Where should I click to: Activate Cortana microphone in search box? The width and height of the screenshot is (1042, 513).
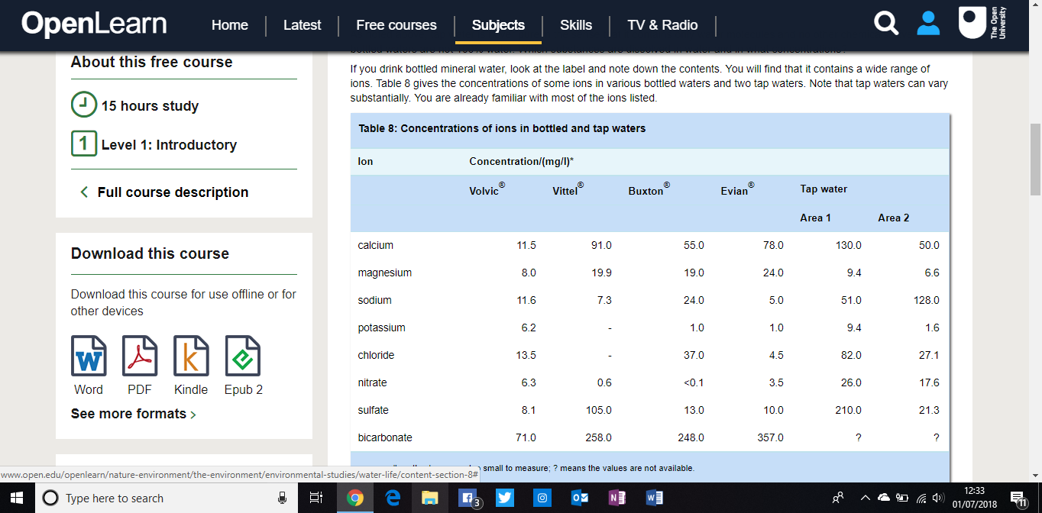tap(282, 498)
